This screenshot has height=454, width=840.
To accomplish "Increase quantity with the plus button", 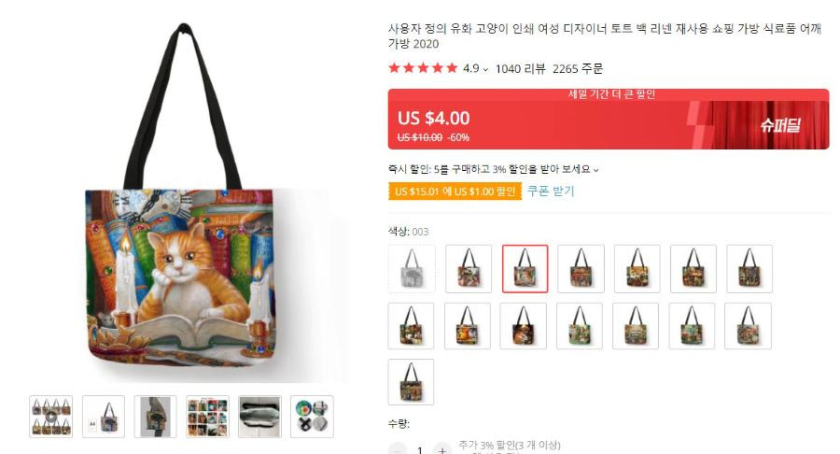I will pyautogui.click(x=442, y=449).
